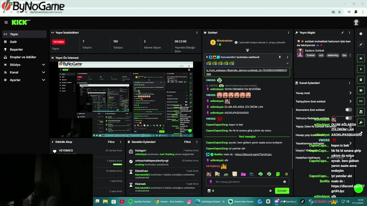Expand the gift leaderboard below Misstrashes
This screenshot has width=367, height=206.
[247, 50]
